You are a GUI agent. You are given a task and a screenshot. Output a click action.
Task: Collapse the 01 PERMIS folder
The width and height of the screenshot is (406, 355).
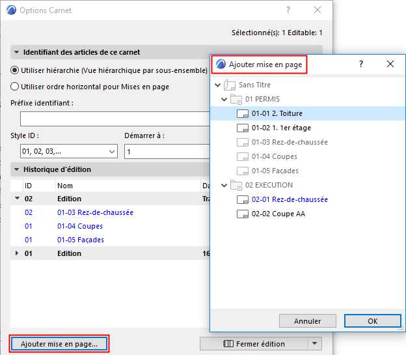click(224, 99)
